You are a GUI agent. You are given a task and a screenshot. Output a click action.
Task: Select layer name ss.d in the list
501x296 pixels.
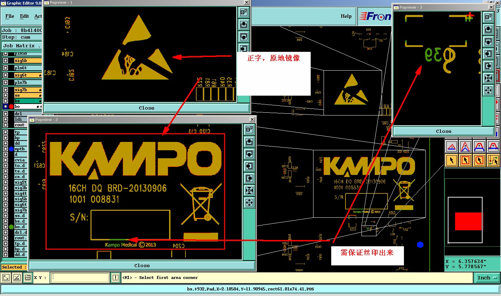point(21,216)
